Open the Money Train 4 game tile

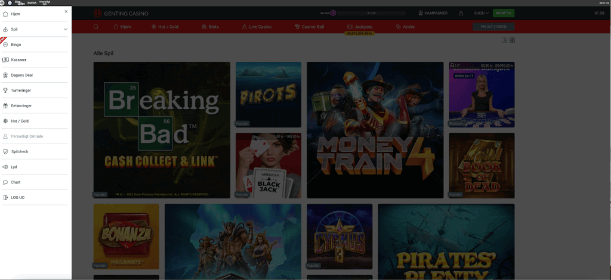375,130
